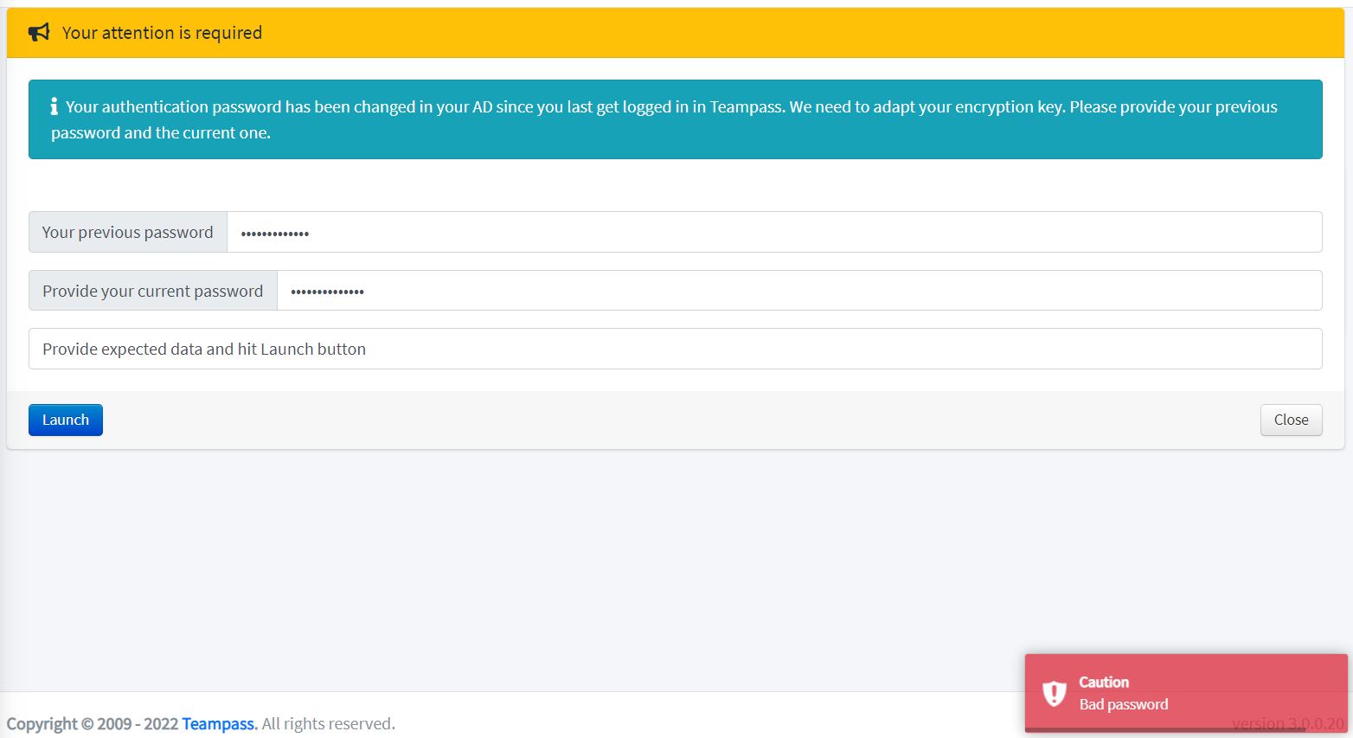Focus the current password input field
This screenshot has height=738, width=1353.
click(799, 291)
